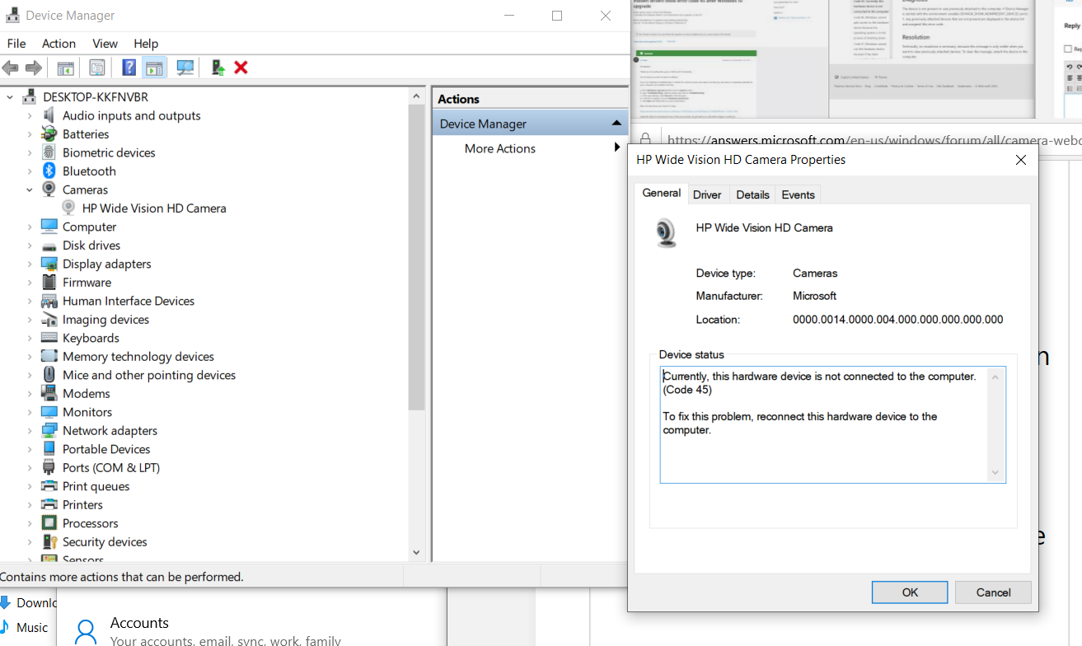Click the Help toolbar icon

coord(129,68)
